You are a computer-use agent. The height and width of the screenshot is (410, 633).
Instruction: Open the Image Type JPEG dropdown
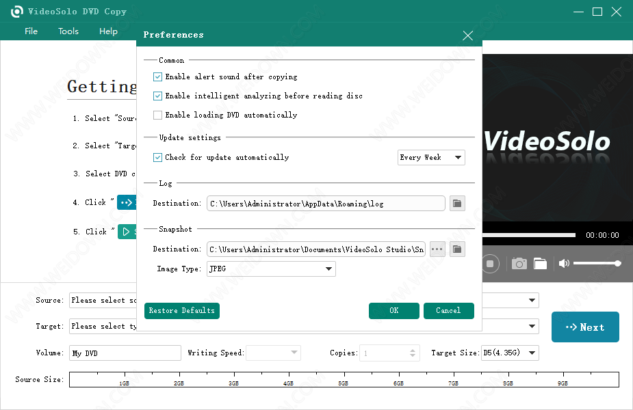tap(271, 269)
